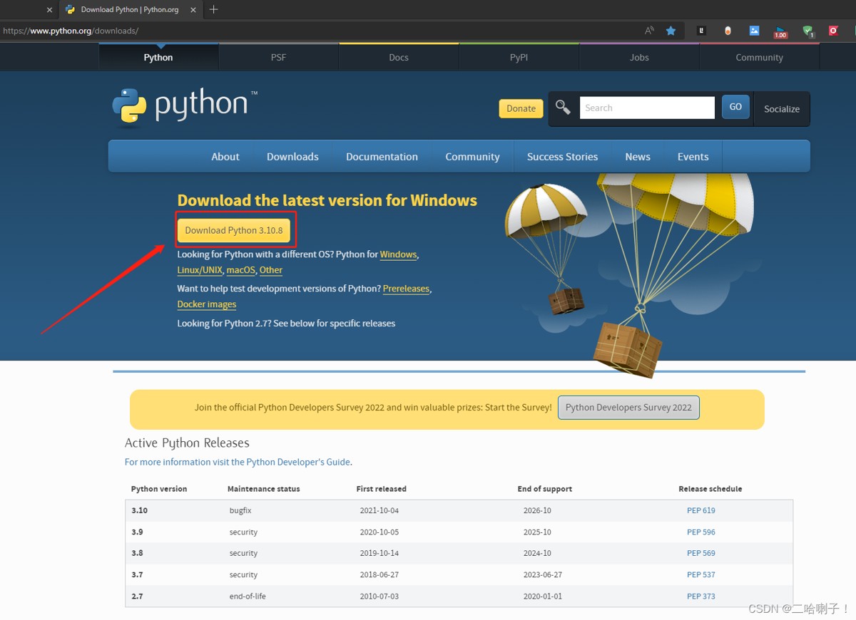Switch to the PyPI top tab
This screenshot has height=620, width=856.
[519, 58]
